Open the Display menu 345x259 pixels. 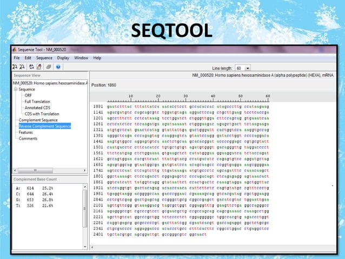tap(63, 58)
